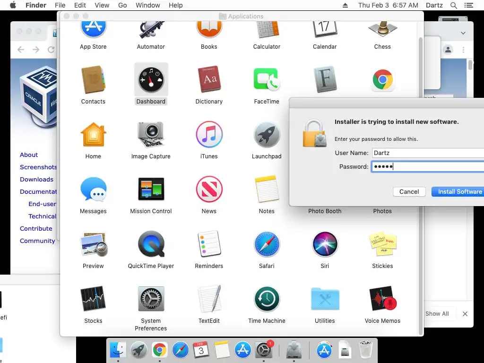
Task: Open the Edit menu
Action: click(x=80, y=5)
